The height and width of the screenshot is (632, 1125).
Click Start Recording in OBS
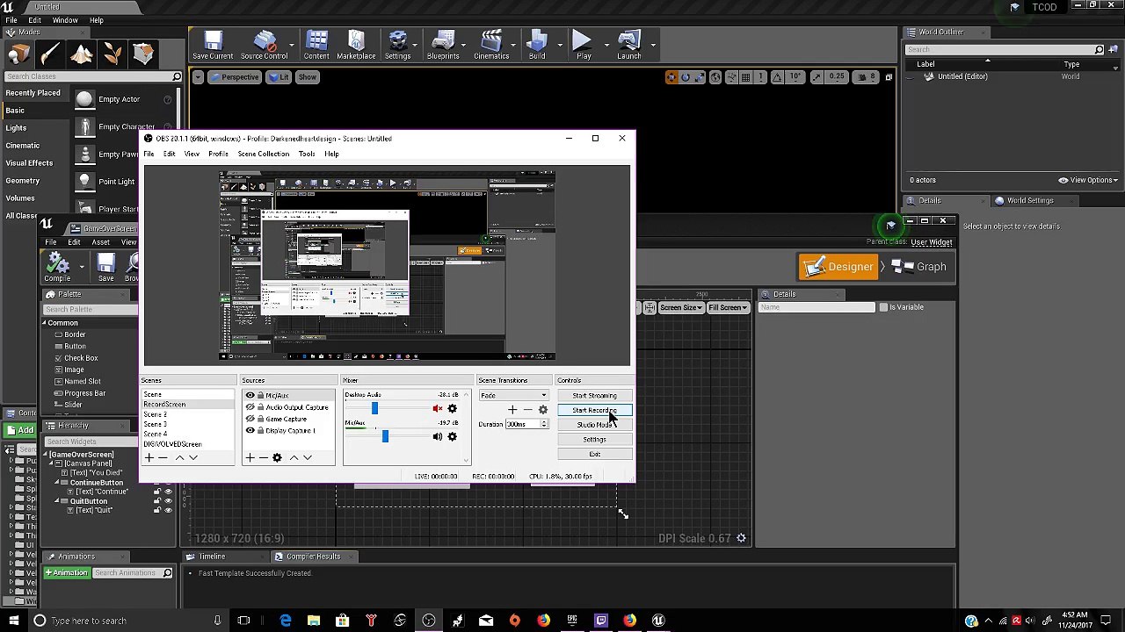tap(594, 410)
